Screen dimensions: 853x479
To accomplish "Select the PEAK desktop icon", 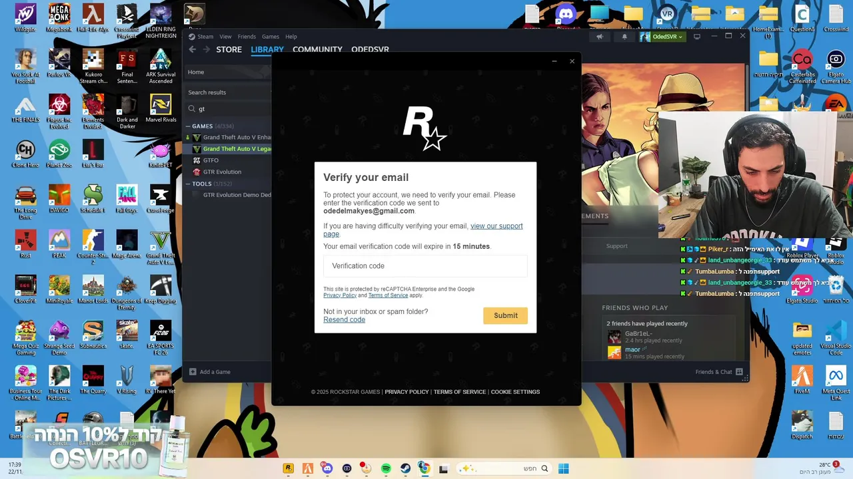I will tap(59, 244).
